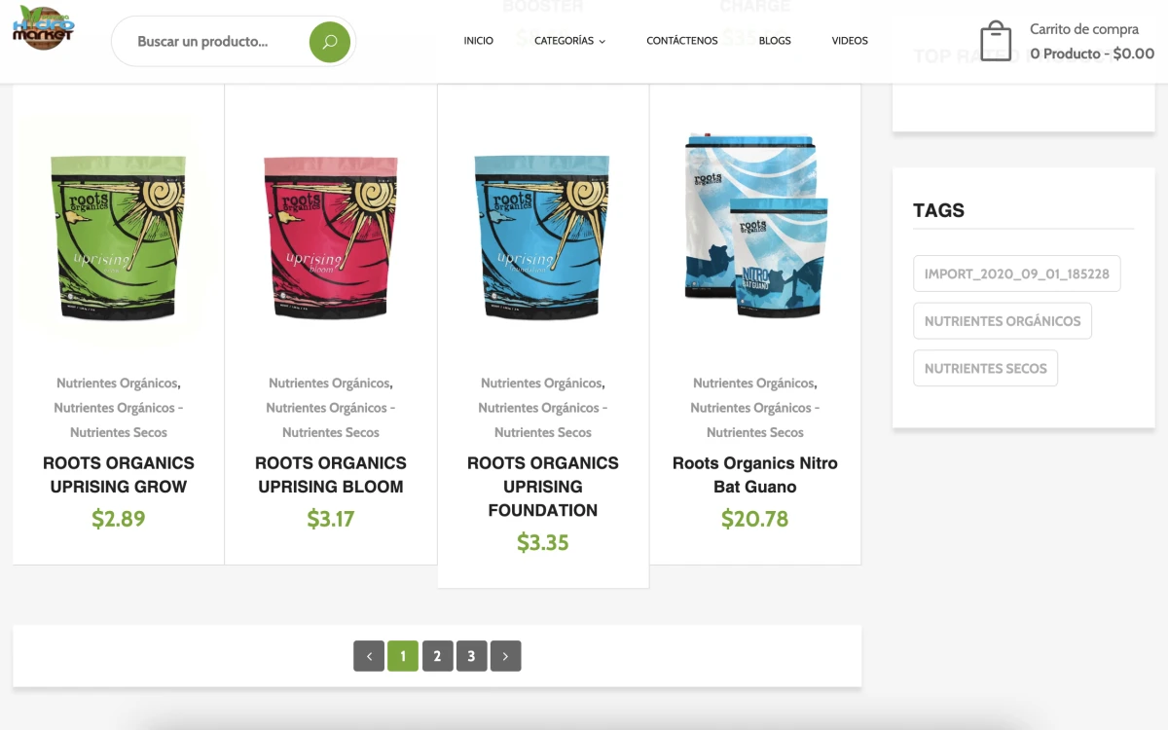Go to previous page arrow
This screenshot has height=730, width=1168.
(369, 656)
